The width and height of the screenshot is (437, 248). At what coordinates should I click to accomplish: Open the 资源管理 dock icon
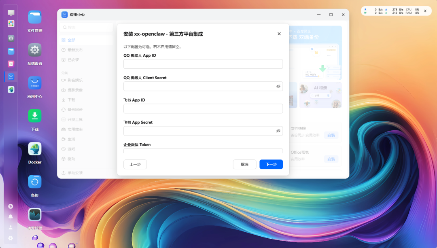[34, 214]
